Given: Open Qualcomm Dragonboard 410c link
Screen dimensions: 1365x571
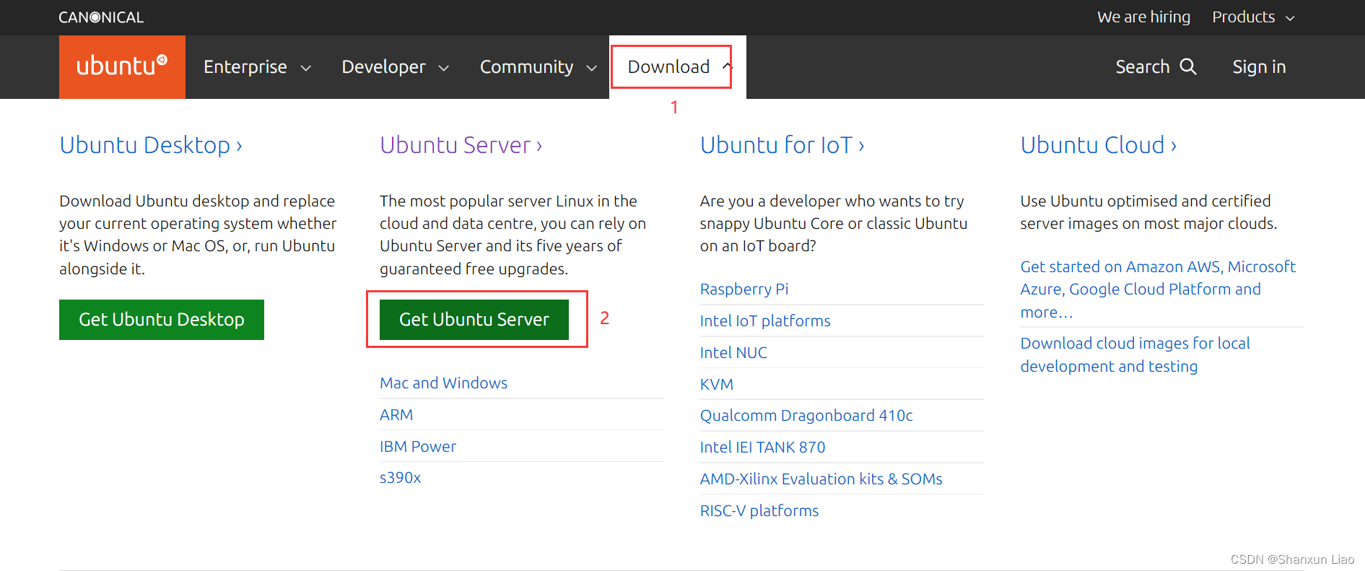Looking at the screenshot, I should click(x=806, y=416).
